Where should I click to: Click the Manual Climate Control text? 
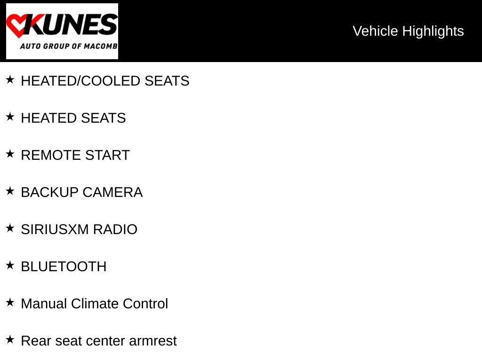tap(94, 304)
